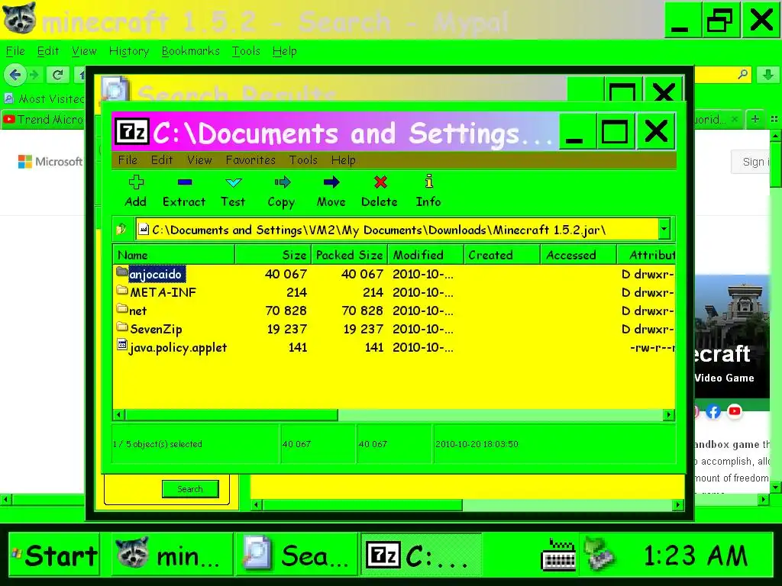
Task: Click the 7z logo in the title bar
Action: tap(132, 131)
